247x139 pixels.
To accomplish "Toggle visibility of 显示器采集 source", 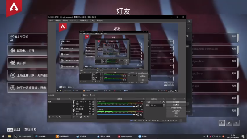I will 90,109.
